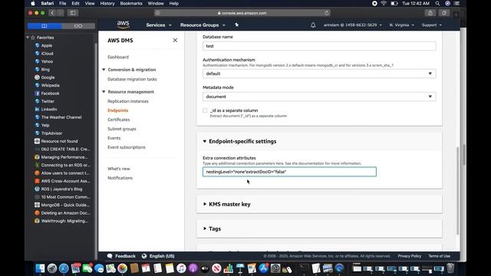This screenshot has width=491, height=276.
Task: Open the Window menu
Action: tap(156, 3)
